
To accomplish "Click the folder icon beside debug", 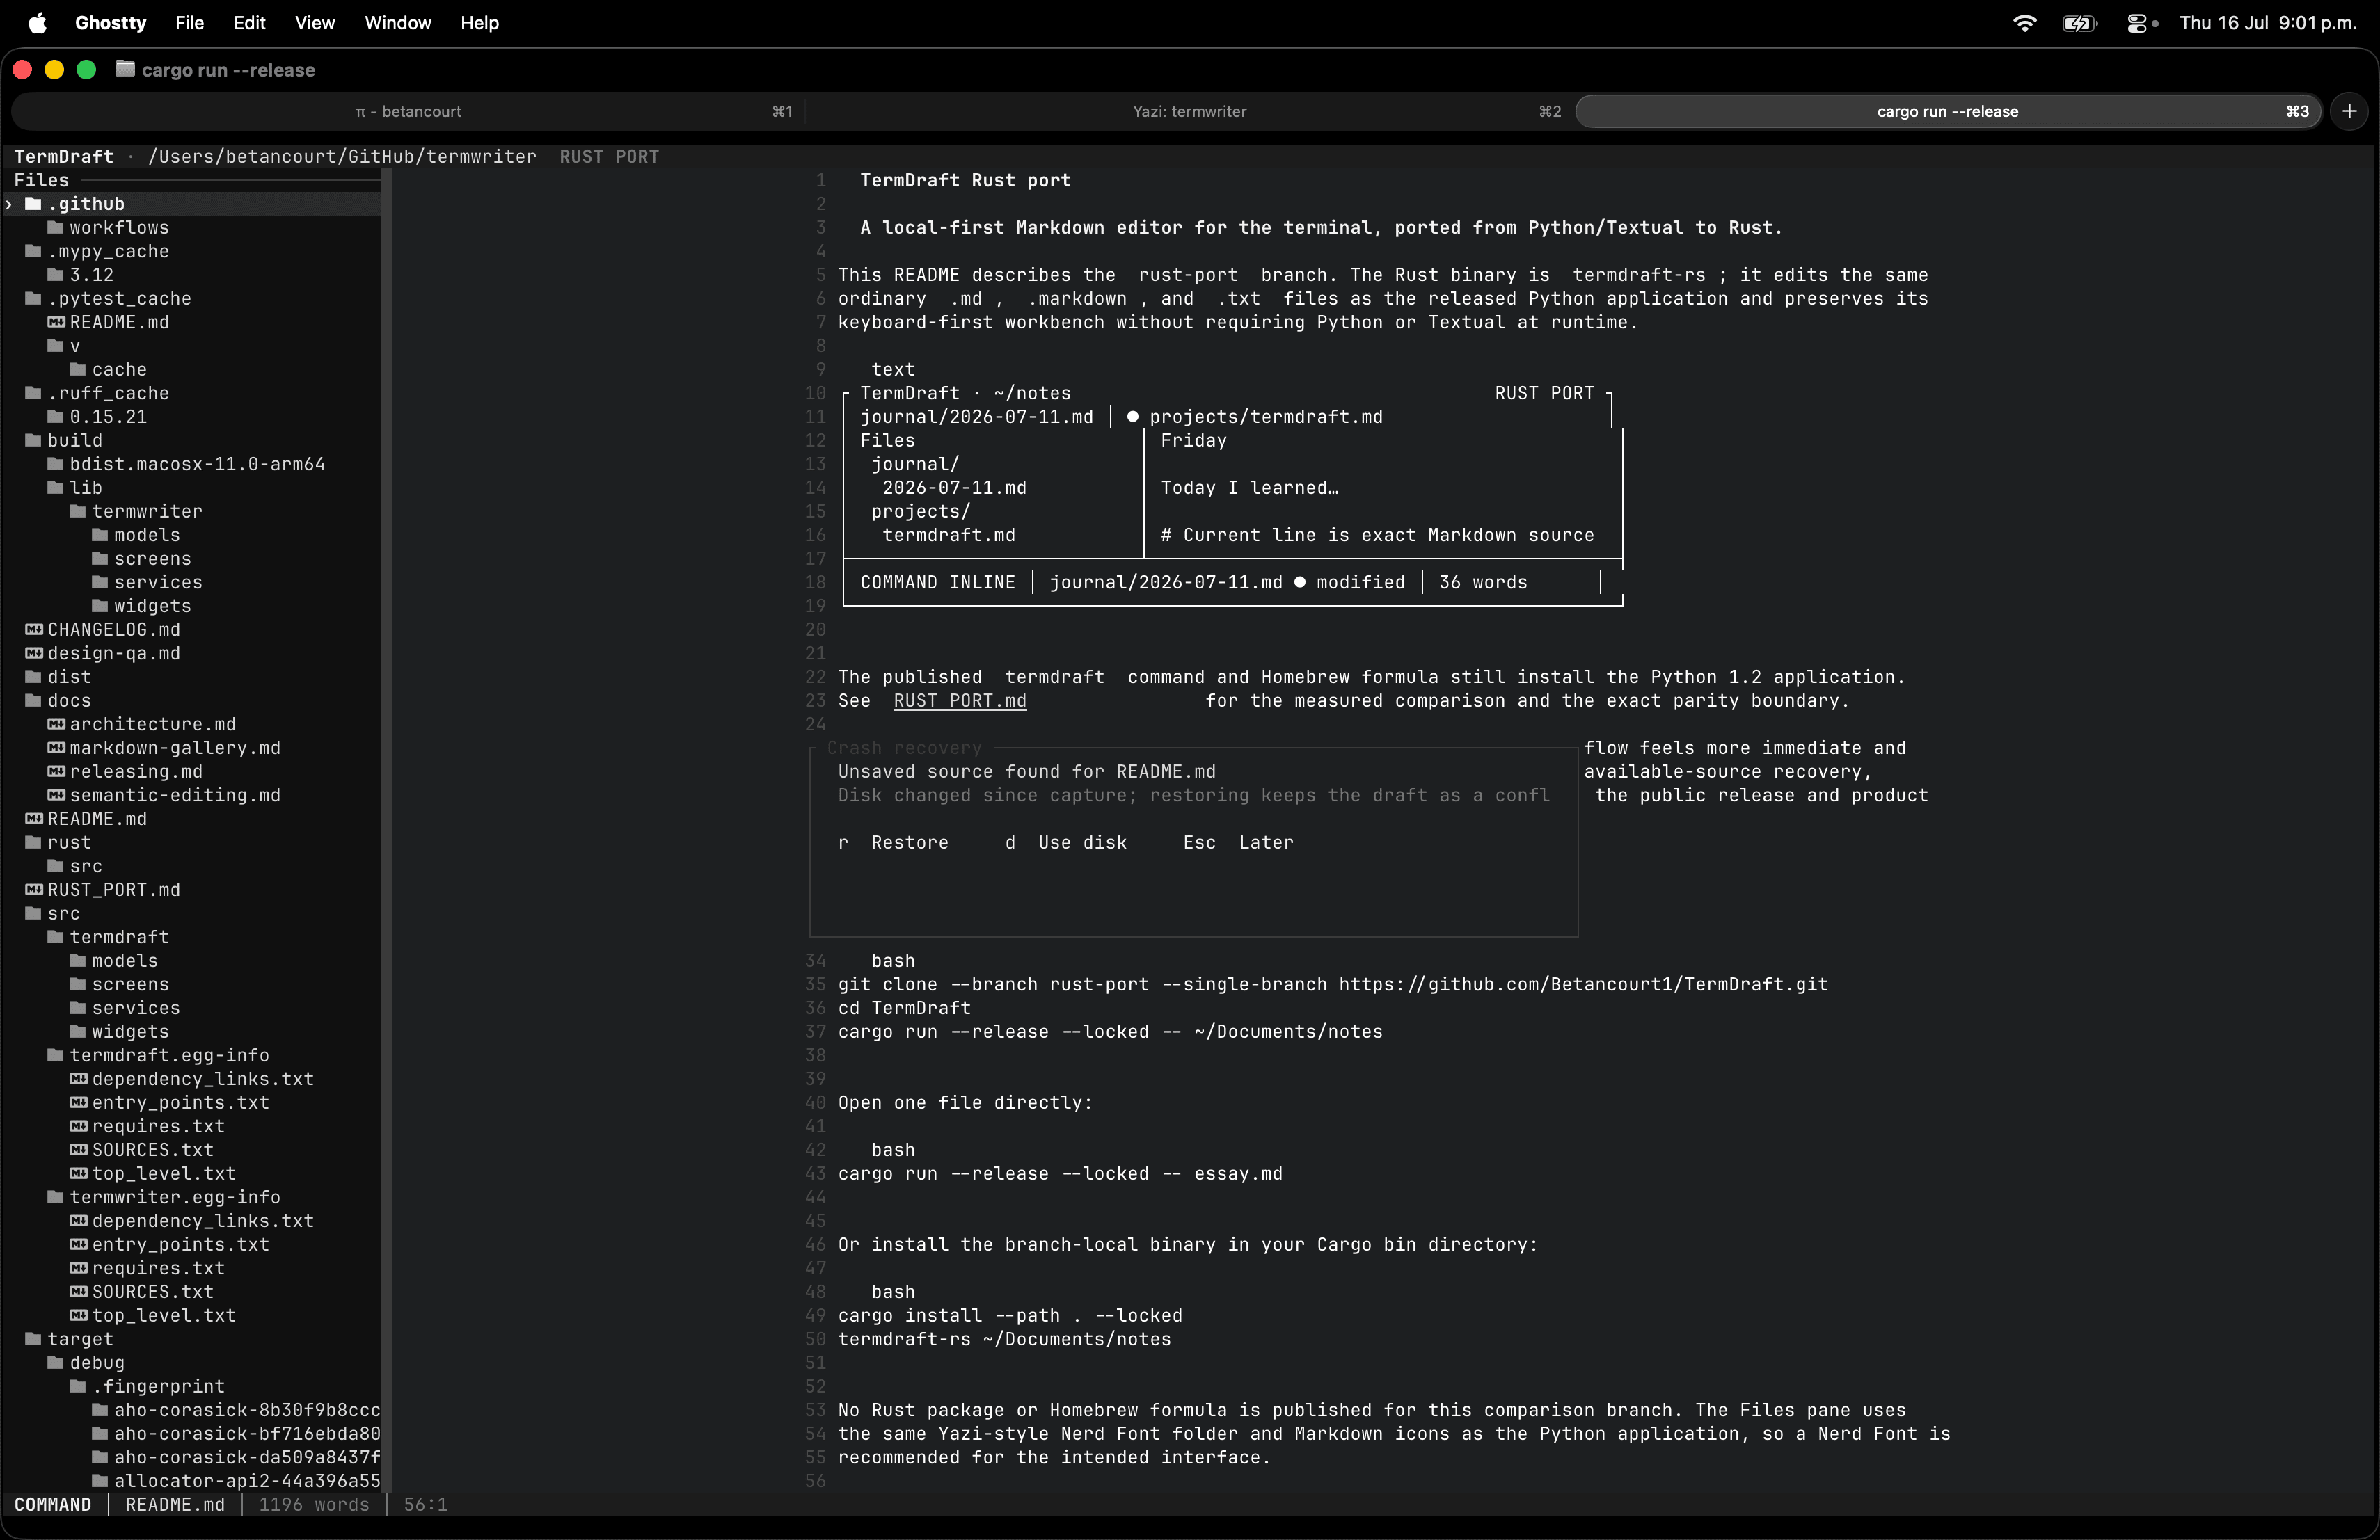I will click(56, 1363).
